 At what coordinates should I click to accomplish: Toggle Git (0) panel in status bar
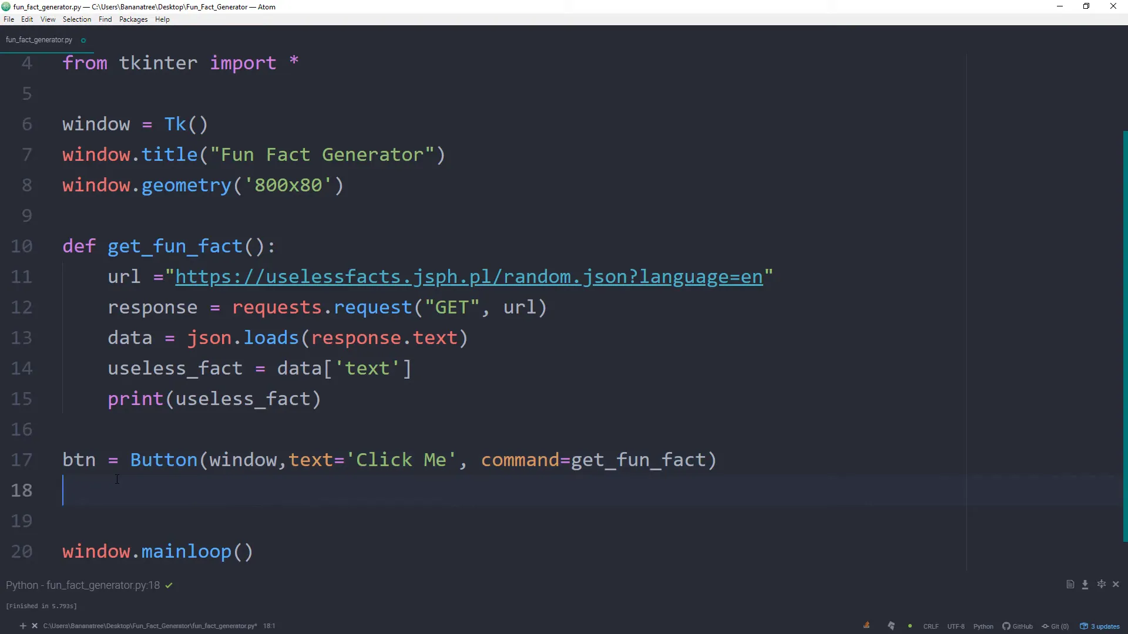coord(1055,626)
